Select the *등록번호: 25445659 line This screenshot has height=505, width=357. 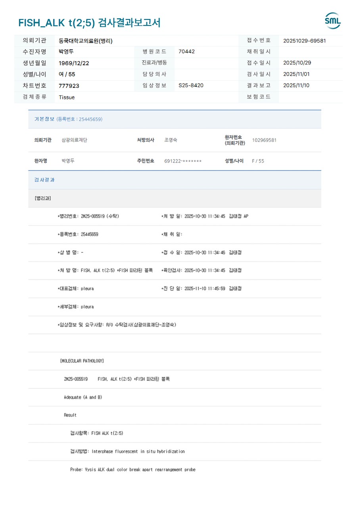coord(78,234)
